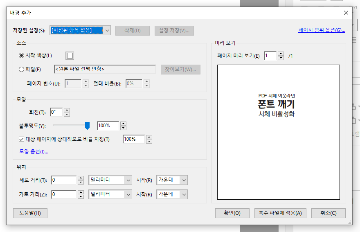Click the source file path field
The image size is (360, 232).
105,69
